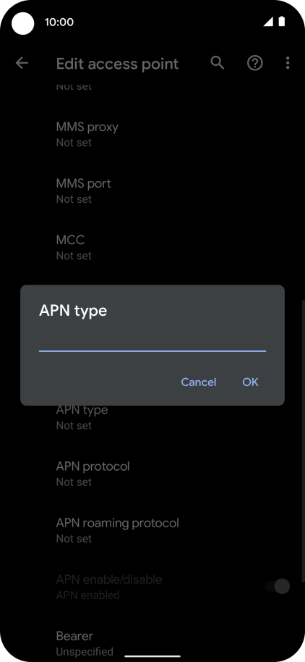The height and width of the screenshot is (662, 305).
Task: Click Cancel in APN type dialog
Action: pyautogui.click(x=199, y=382)
